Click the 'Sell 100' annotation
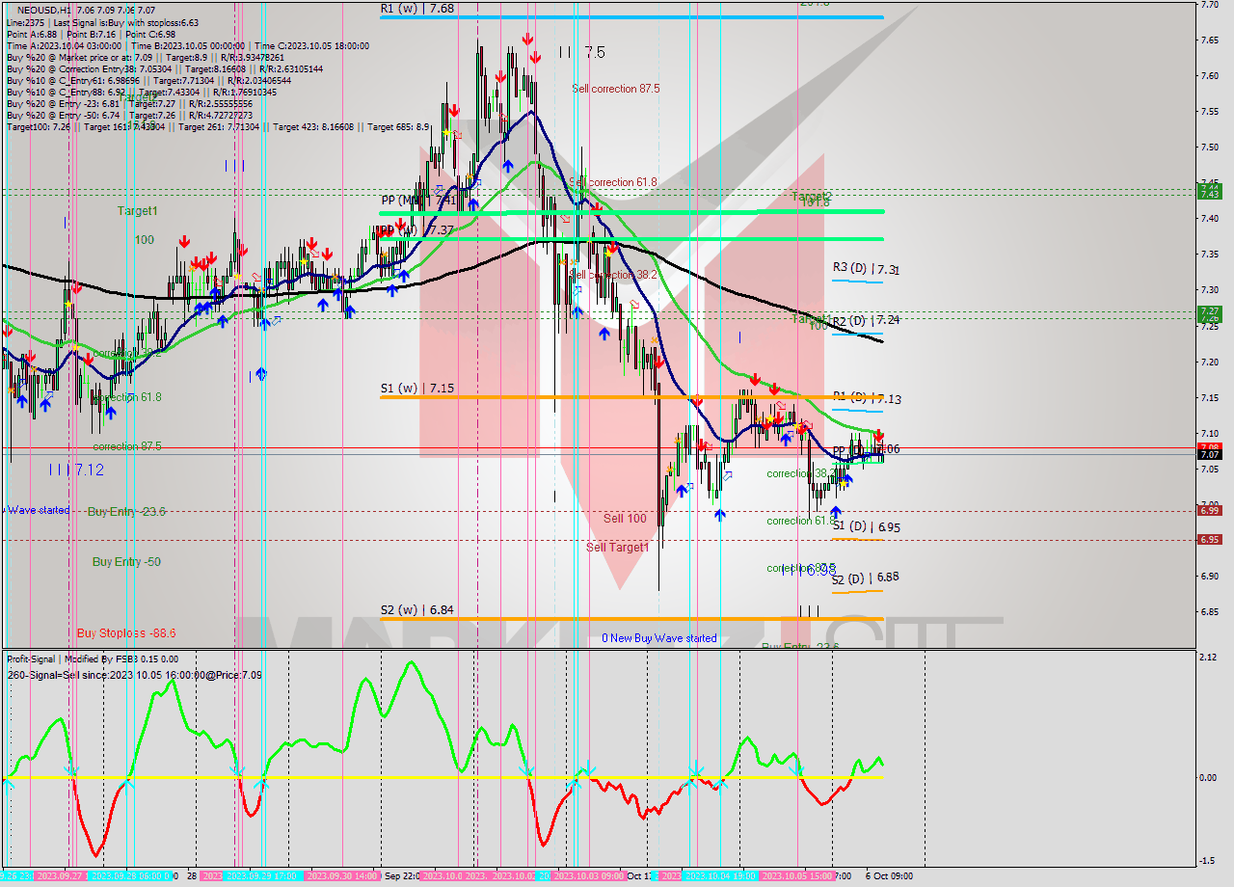The height and width of the screenshot is (887, 1234). pyautogui.click(x=625, y=519)
